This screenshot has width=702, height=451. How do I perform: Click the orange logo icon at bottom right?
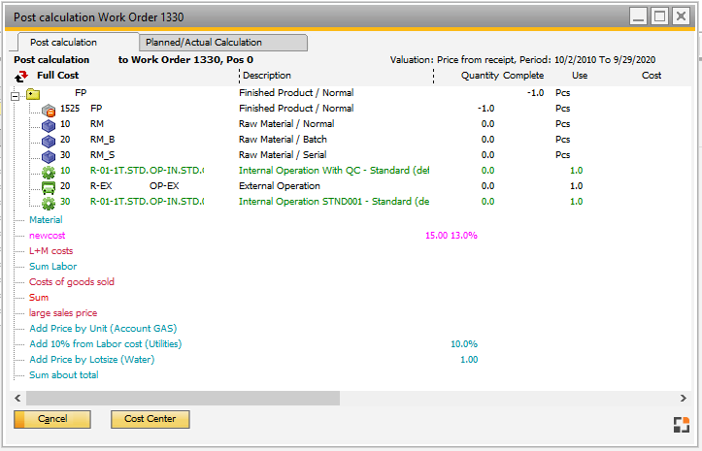680,424
